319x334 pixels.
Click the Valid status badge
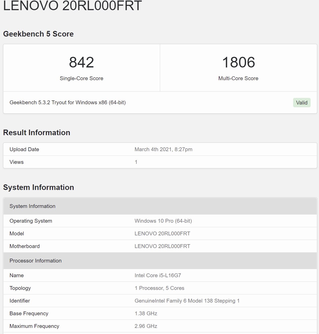click(301, 103)
